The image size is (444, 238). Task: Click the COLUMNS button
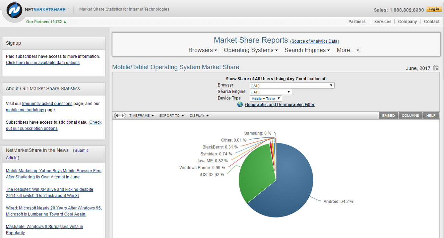(410, 116)
